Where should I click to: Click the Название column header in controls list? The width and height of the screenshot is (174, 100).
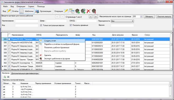point(27,83)
